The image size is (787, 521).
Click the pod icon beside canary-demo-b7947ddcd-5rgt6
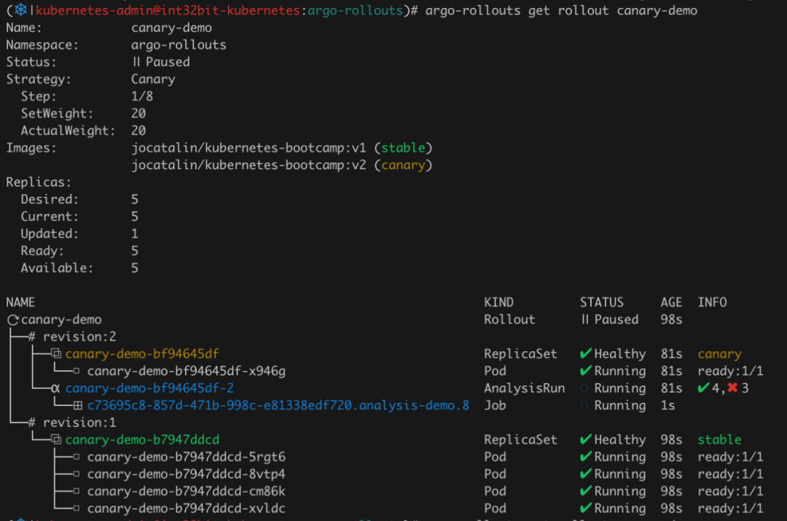click(77, 458)
